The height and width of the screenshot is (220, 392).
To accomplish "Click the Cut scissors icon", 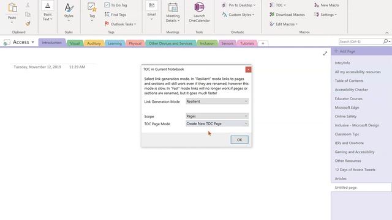I will (x=28, y=5).
